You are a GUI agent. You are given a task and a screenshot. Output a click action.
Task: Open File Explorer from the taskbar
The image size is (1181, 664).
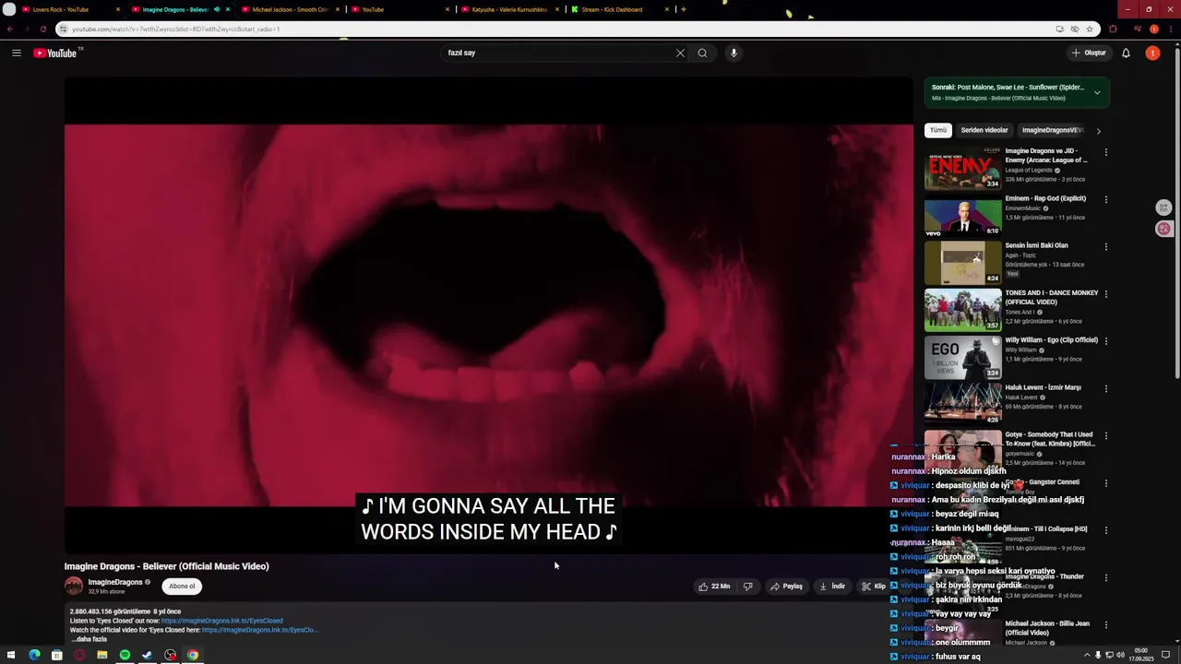click(102, 655)
